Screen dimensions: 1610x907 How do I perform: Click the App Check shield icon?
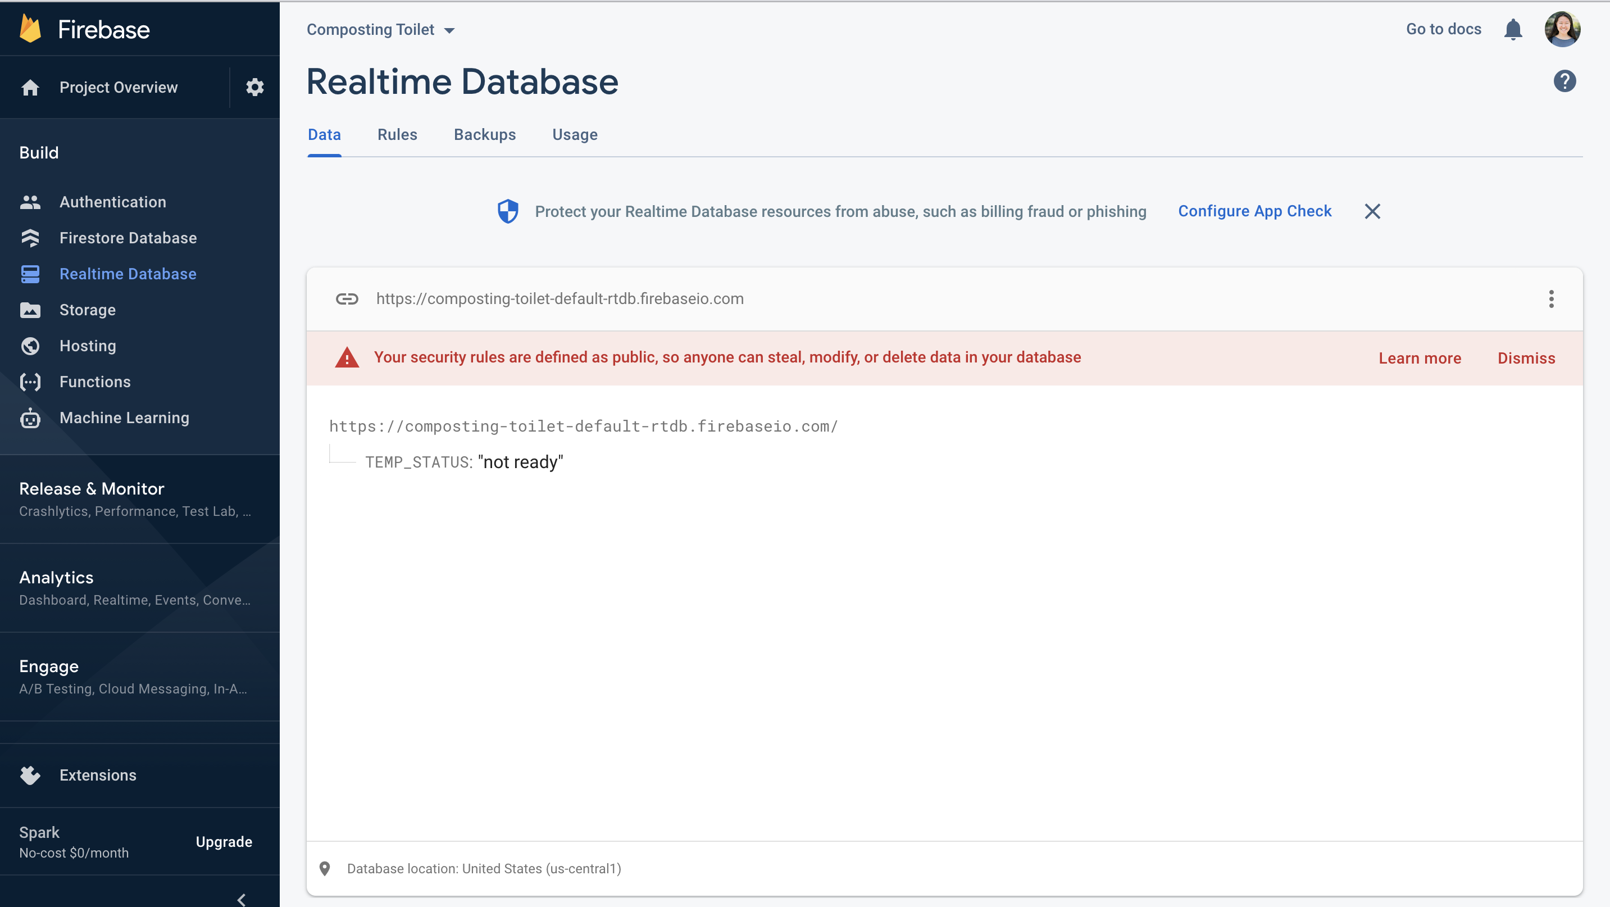click(507, 211)
